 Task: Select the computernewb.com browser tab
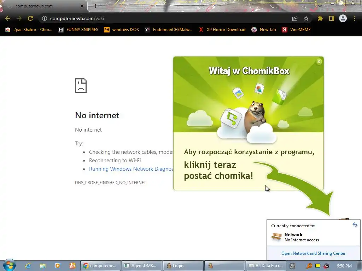pos(44,6)
